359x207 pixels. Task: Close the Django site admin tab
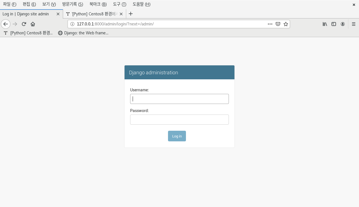[58, 14]
